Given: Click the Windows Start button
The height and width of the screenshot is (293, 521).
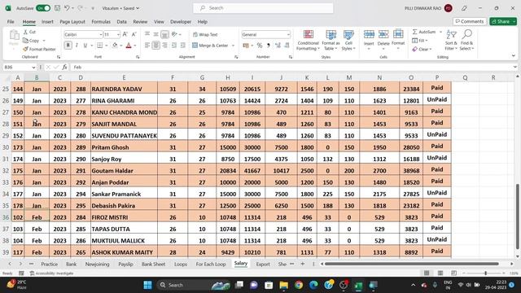Looking at the screenshot, I should pyautogui.click(x=148, y=285).
